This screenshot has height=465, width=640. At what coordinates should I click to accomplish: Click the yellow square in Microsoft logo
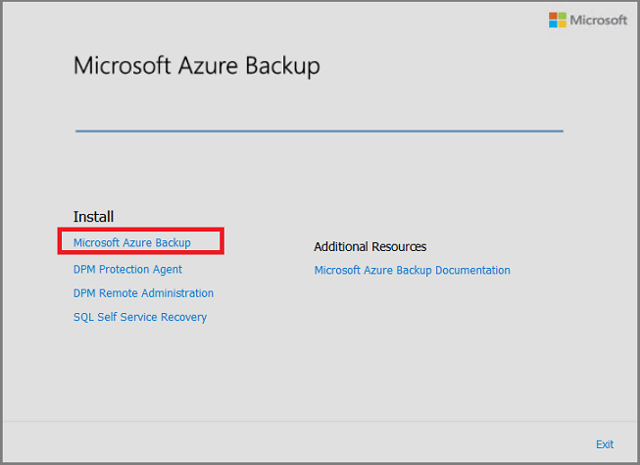coord(562,25)
